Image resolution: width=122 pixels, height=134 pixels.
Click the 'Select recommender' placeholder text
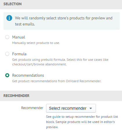coord(68,108)
